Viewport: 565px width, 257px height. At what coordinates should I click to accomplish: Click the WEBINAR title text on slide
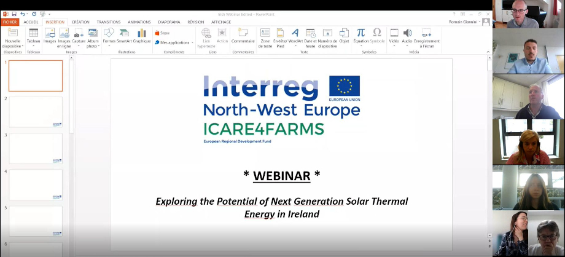(x=282, y=175)
